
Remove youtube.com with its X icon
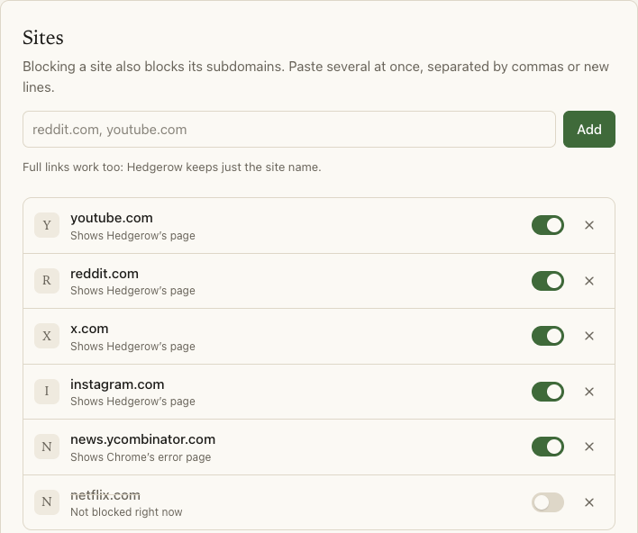[588, 225]
